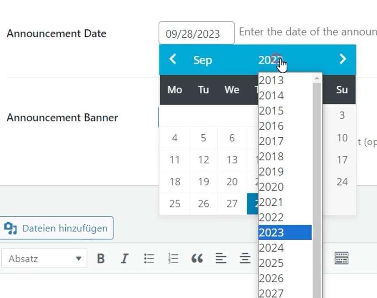
Task: Pick day 25 in the calendar
Action: [175, 204]
